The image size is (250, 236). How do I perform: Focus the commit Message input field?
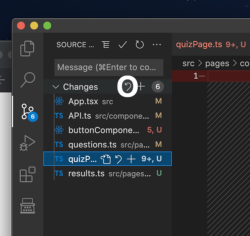pyautogui.click(x=109, y=67)
